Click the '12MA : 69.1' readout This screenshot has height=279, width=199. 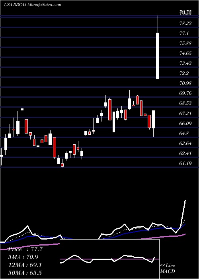25,265
